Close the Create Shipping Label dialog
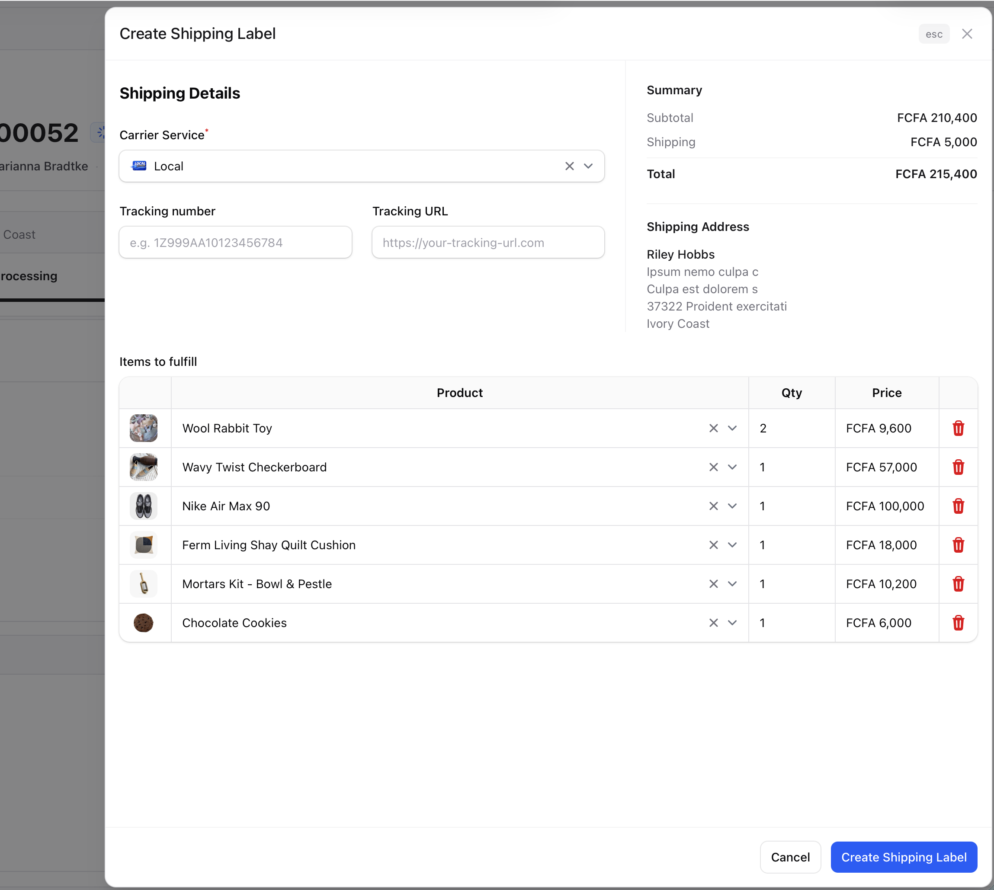Screen dimensions: 994x890 (968, 34)
